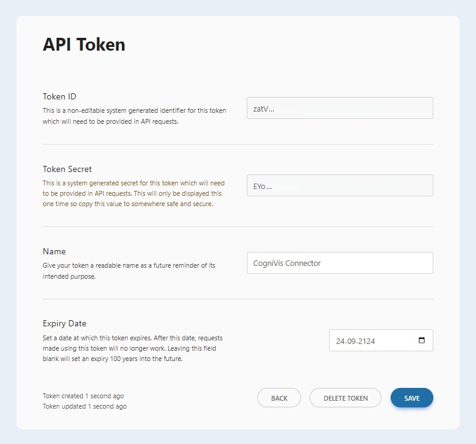Click the 'Token updated 1 second ago' text

tap(84, 406)
